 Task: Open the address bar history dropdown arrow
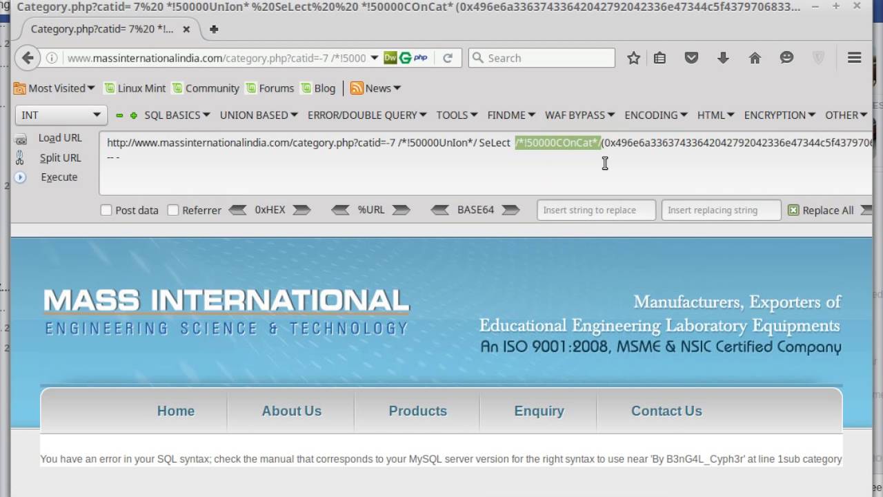(x=375, y=58)
